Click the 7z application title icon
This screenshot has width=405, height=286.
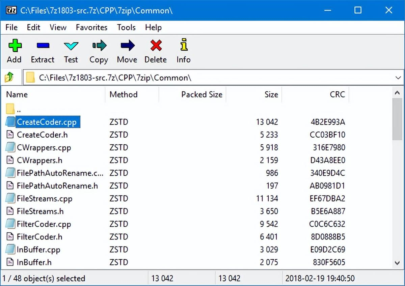[x=11, y=10]
